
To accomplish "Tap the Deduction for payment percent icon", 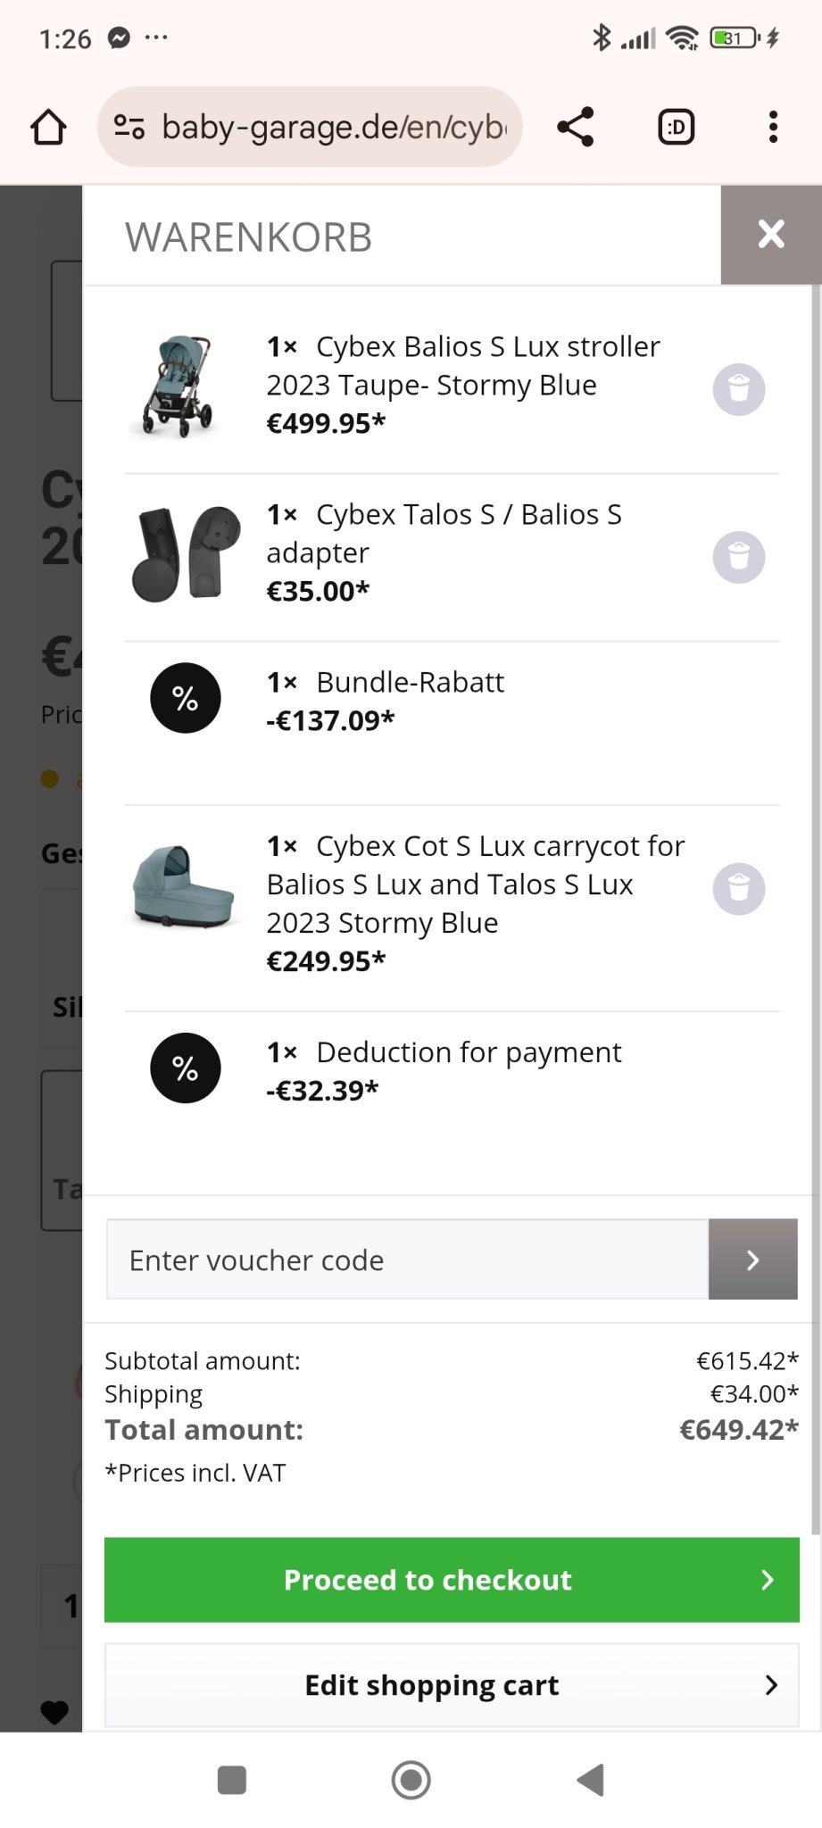I will pyautogui.click(x=185, y=1068).
